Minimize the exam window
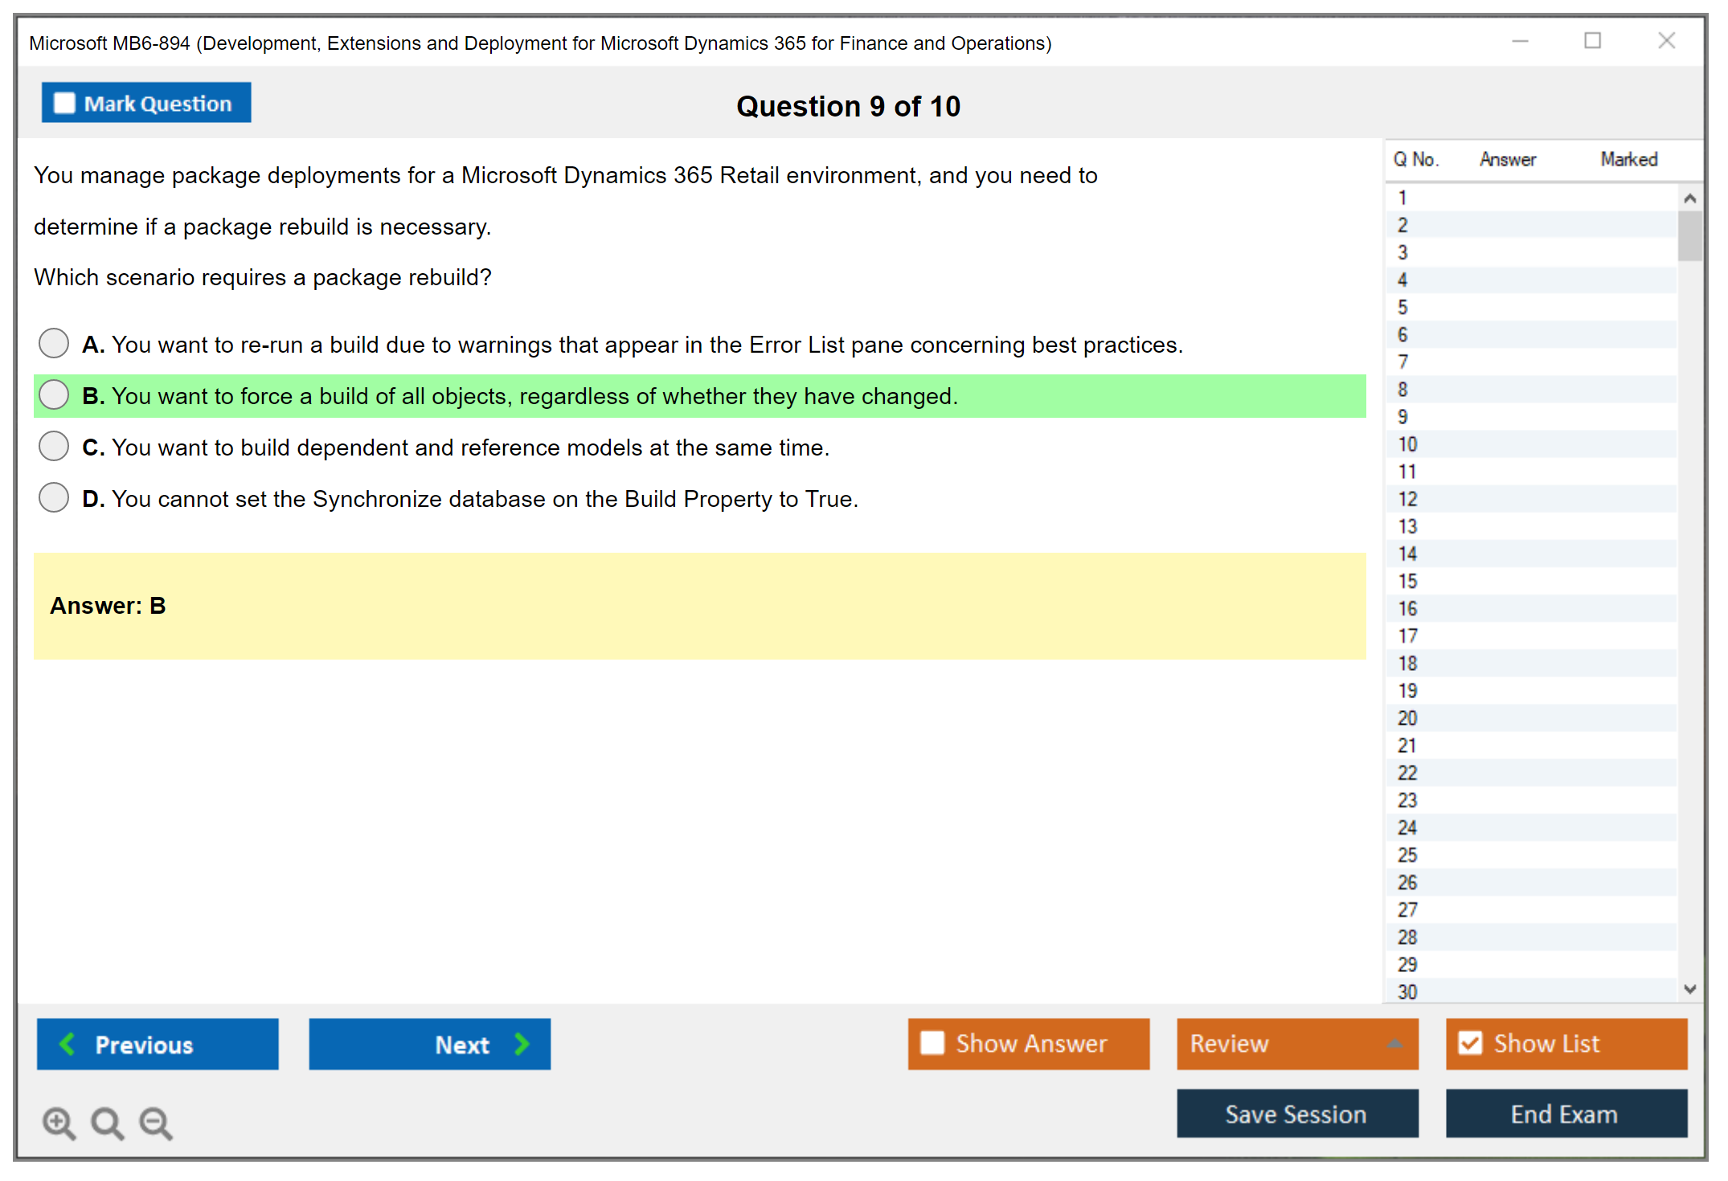This screenshot has height=1181, width=1728. (1520, 41)
